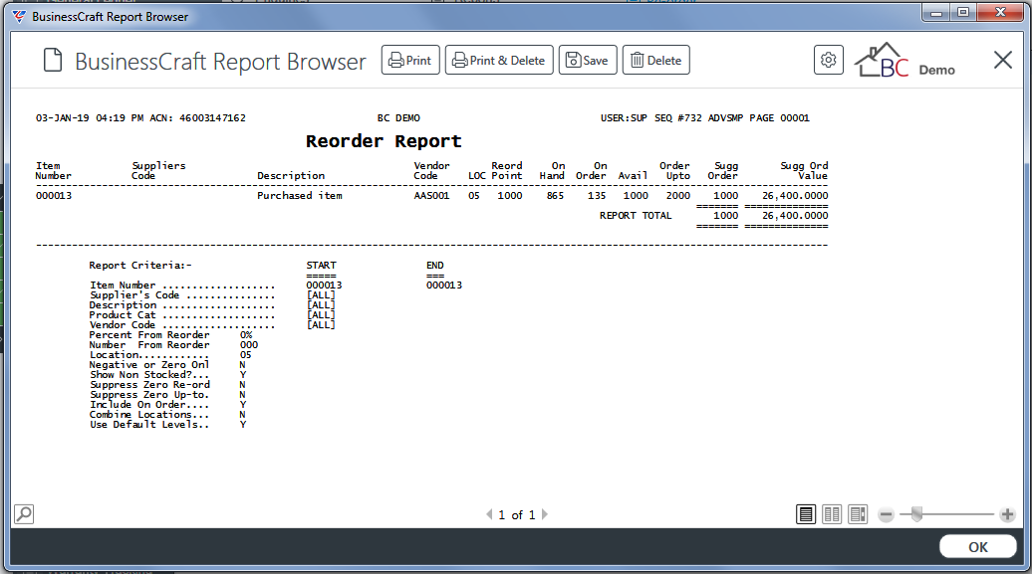Zoom out with the minus icon
The width and height of the screenshot is (1032, 574).
(x=886, y=515)
